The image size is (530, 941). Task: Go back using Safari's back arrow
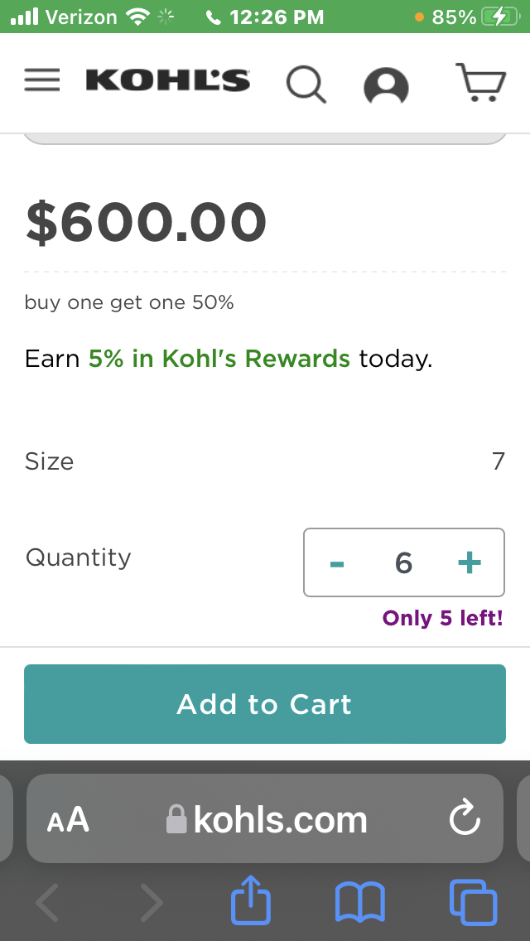tap(48, 902)
